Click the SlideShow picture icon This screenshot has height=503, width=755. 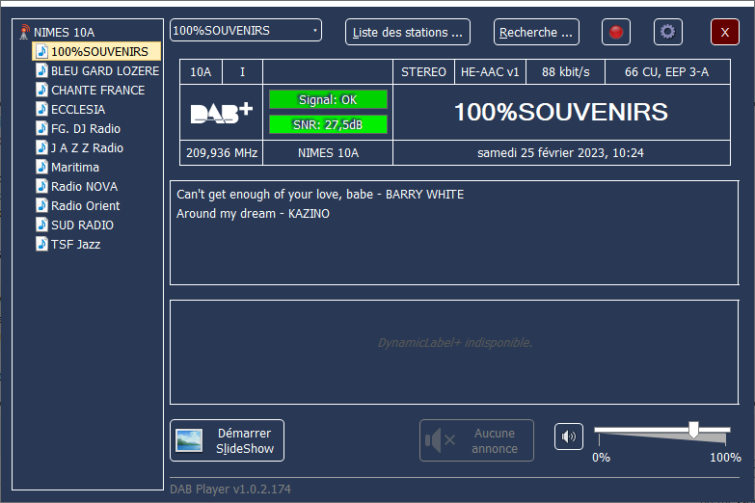click(189, 440)
